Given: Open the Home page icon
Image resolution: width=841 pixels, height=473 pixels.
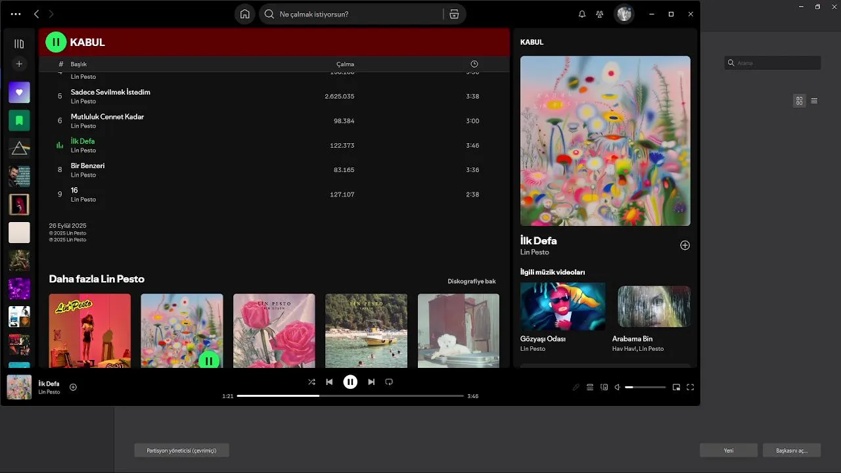Looking at the screenshot, I should [x=244, y=14].
